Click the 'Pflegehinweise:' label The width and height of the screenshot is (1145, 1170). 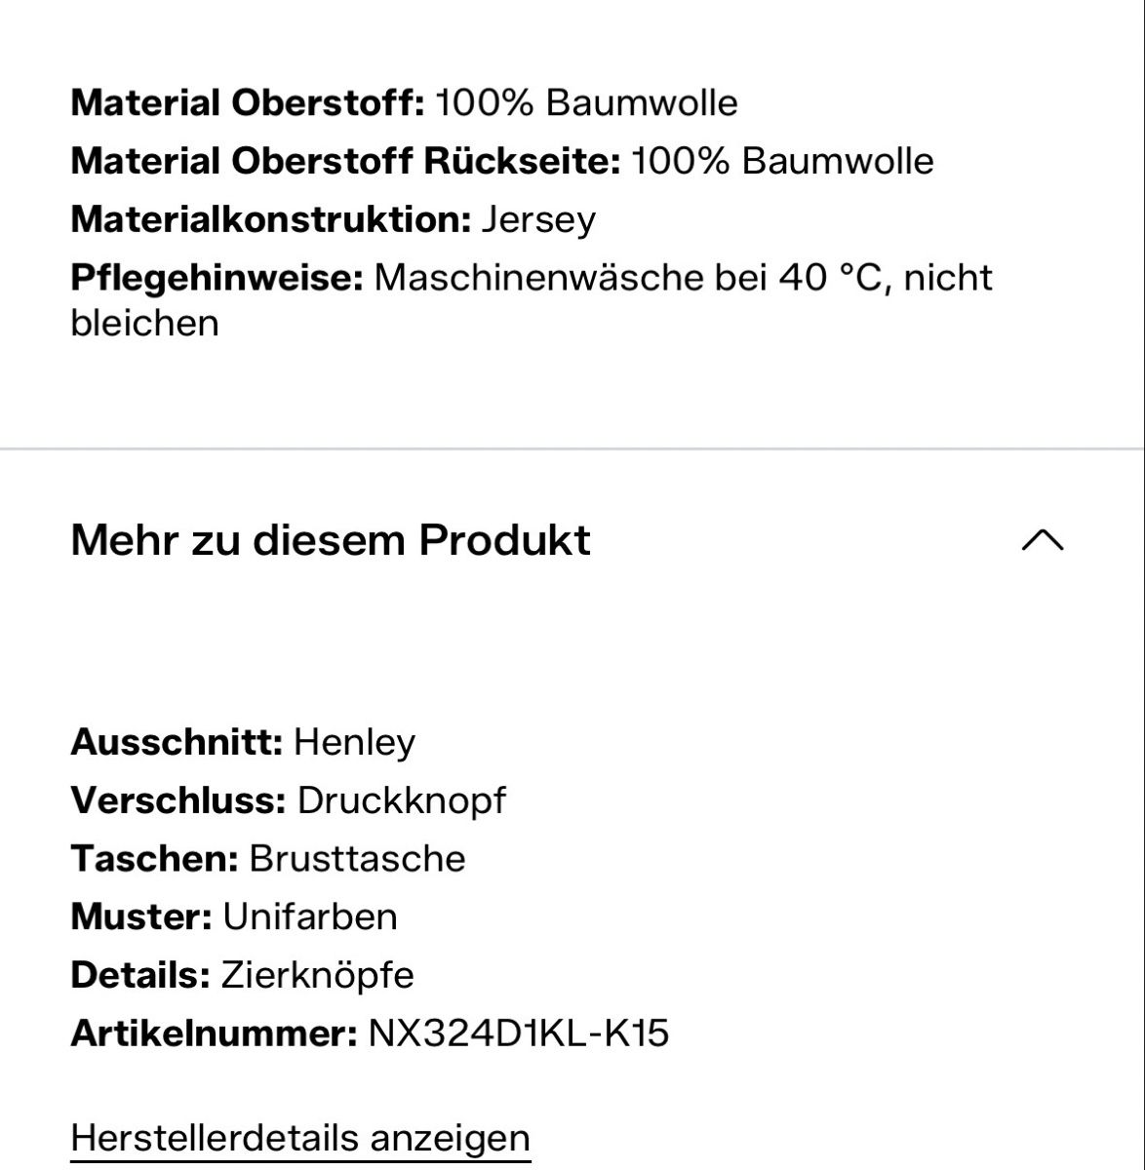pos(217,279)
